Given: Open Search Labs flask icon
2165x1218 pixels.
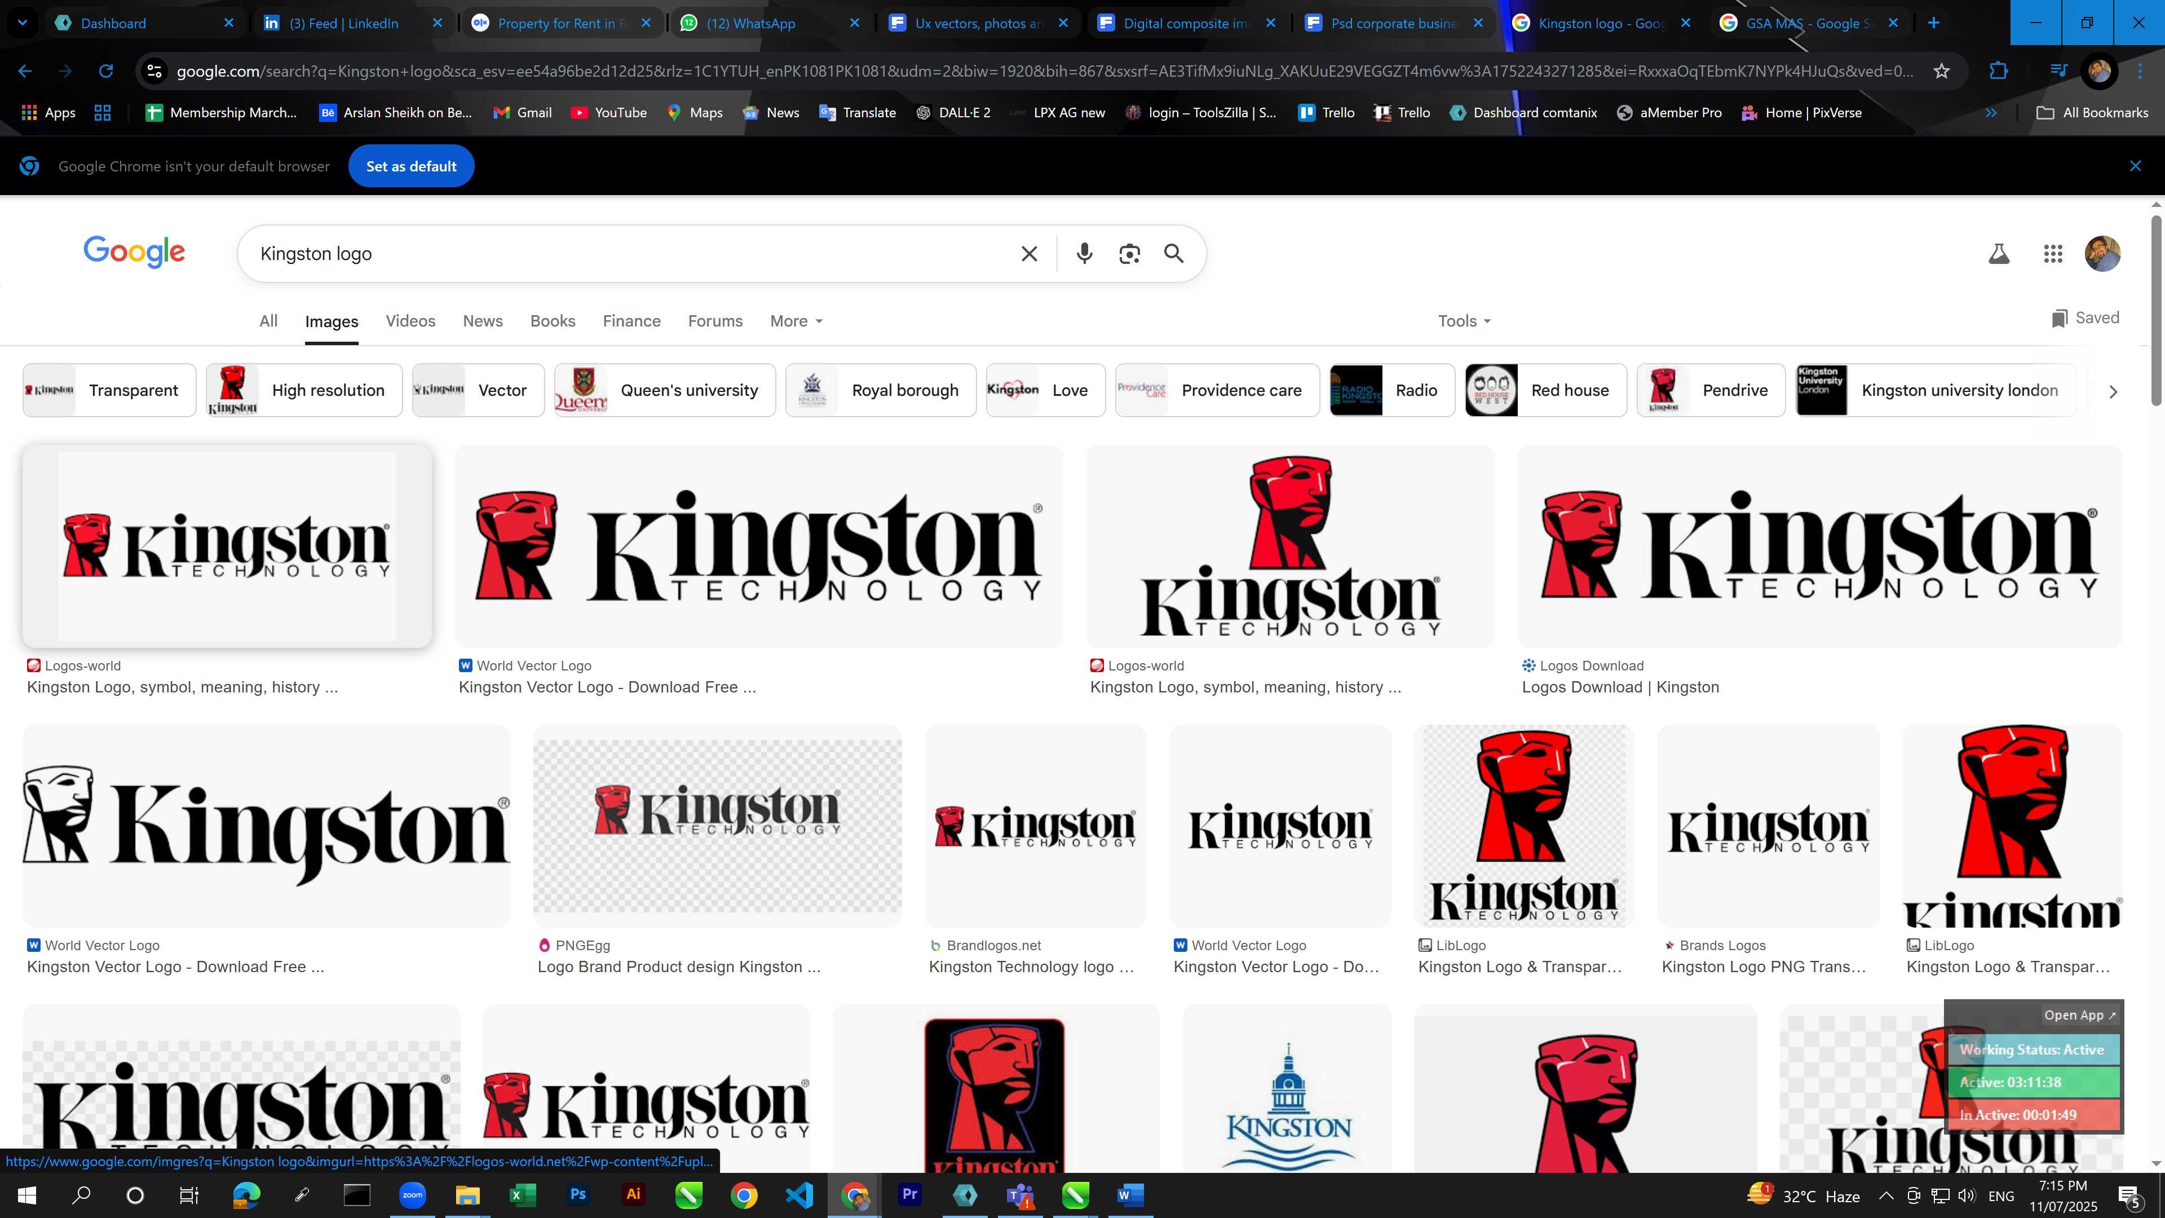Looking at the screenshot, I should click(x=1999, y=253).
